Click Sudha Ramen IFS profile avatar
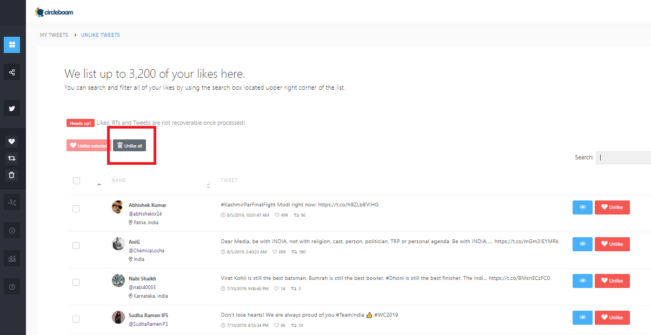Image resolution: width=651 pixels, height=335 pixels. click(x=118, y=317)
